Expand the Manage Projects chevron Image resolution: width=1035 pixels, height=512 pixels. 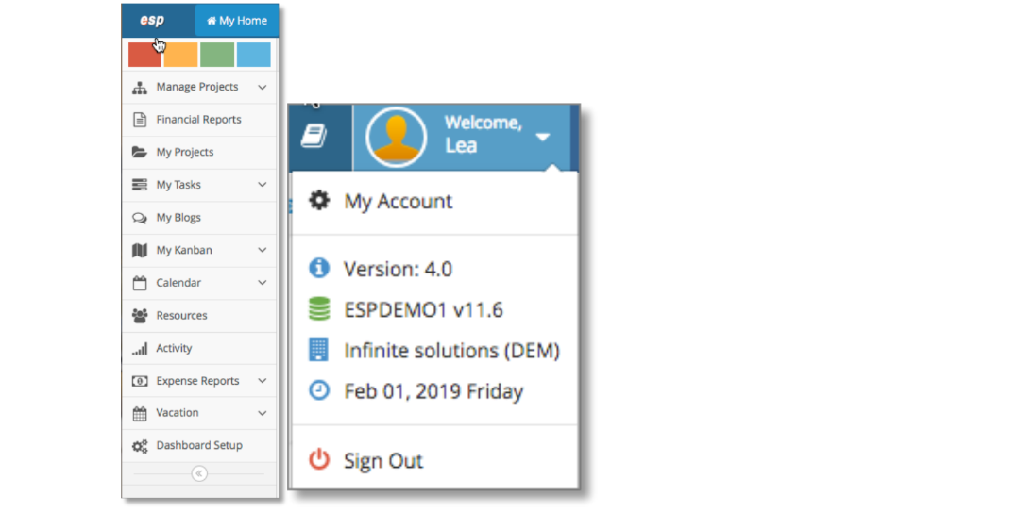262,87
